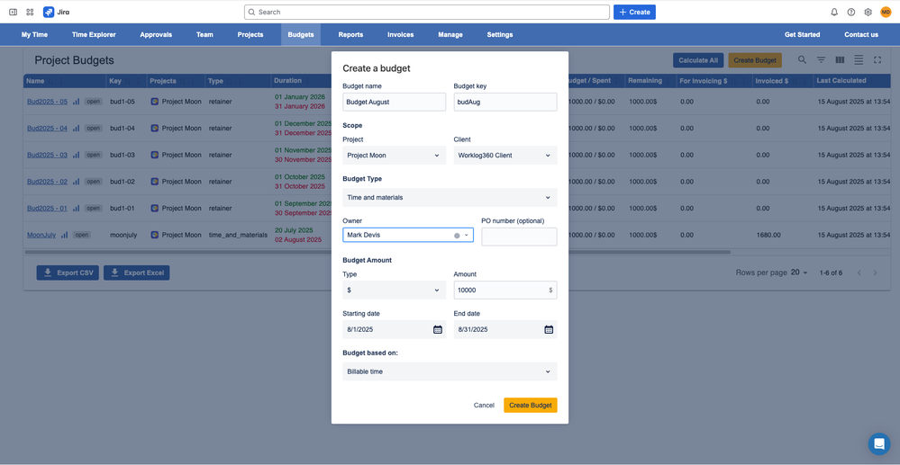Viewport: 900px width, 465px height.
Task: Open the show/hide columns icon
Action: pos(840,59)
